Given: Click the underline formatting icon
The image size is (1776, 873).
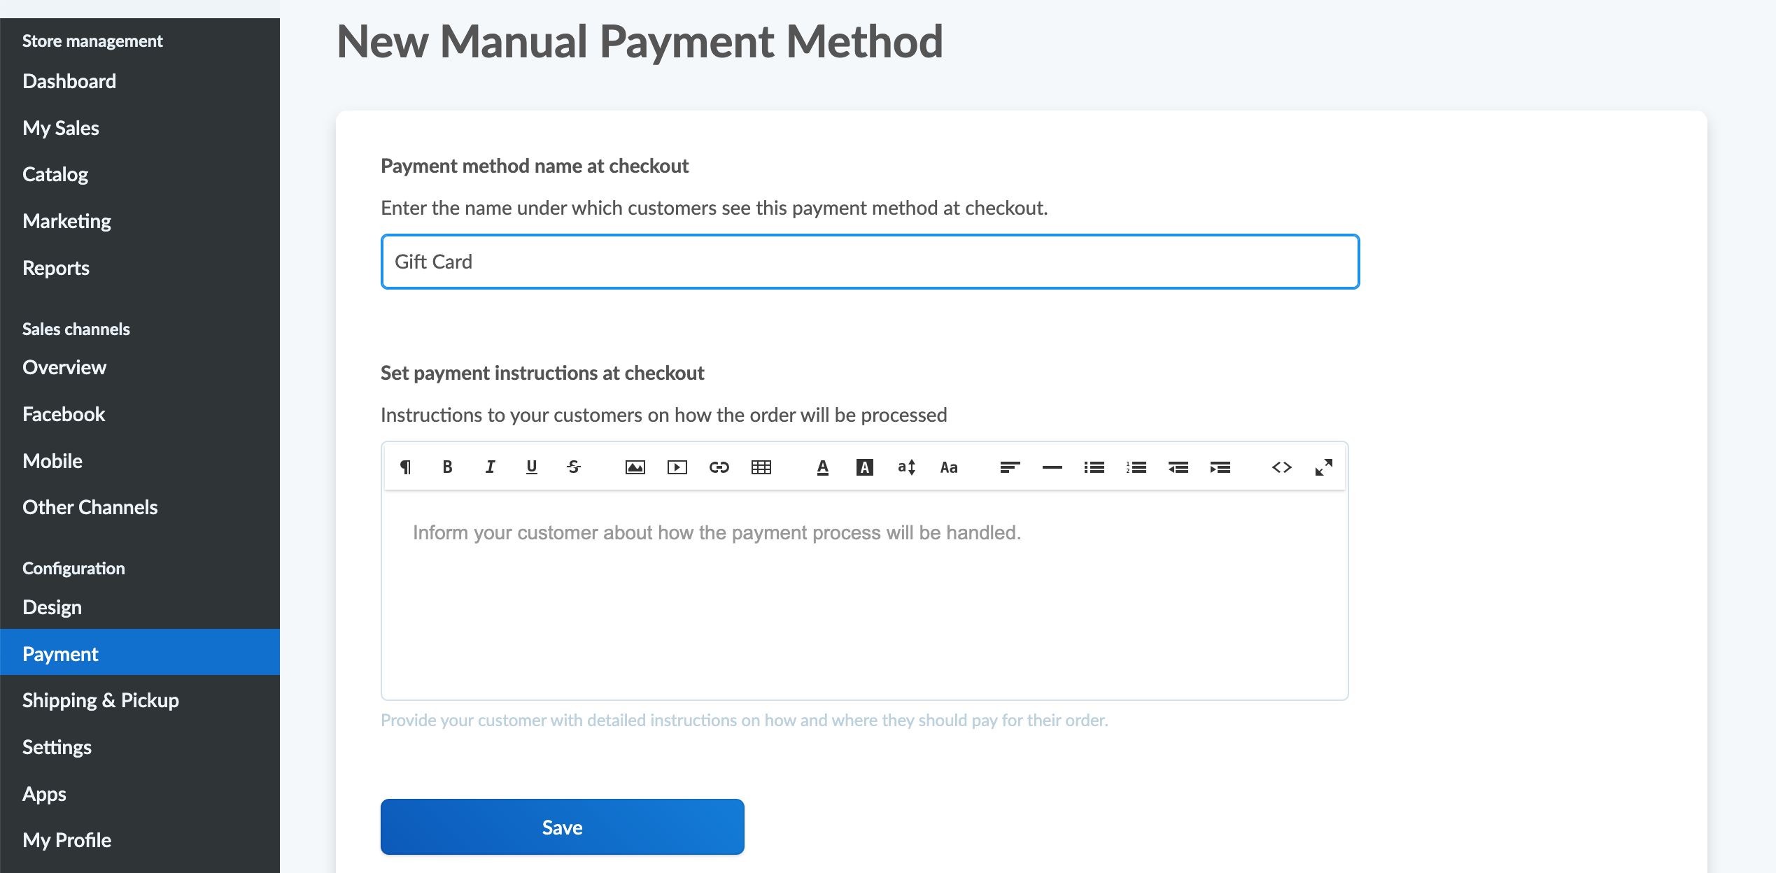Looking at the screenshot, I should click(532, 467).
